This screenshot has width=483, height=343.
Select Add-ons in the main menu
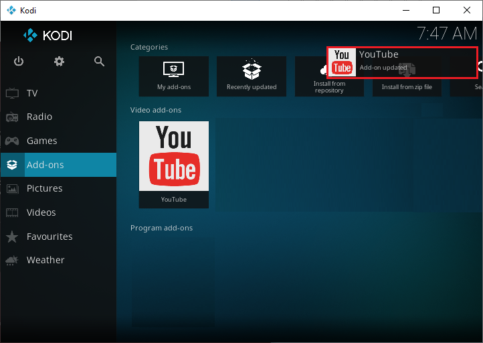58,165
